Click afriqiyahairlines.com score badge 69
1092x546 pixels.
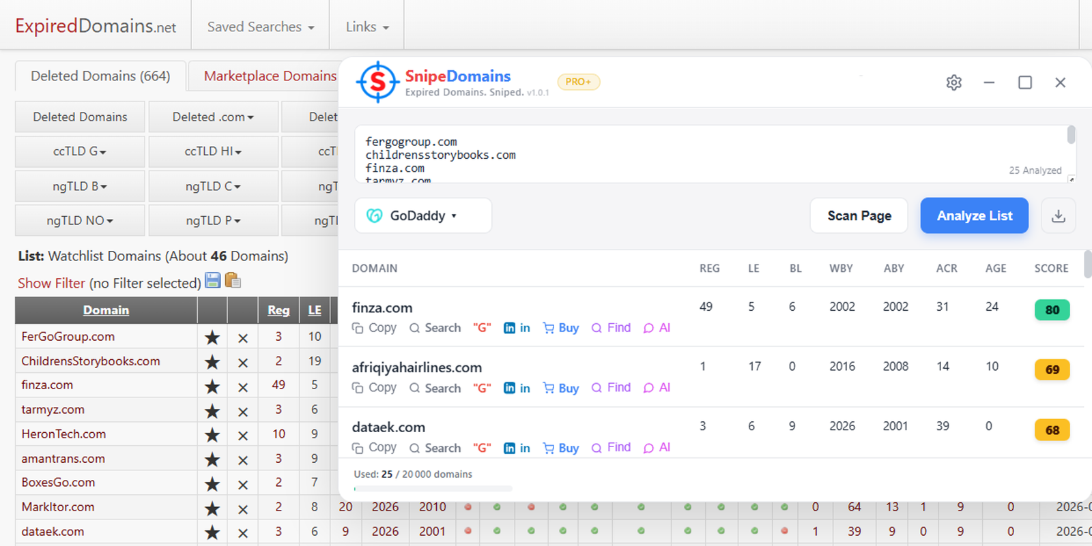(x=1052, y=369)
